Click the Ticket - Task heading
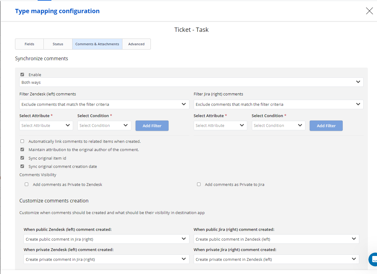Viewport: 377px width, 274px height. (x=192, y=30)
